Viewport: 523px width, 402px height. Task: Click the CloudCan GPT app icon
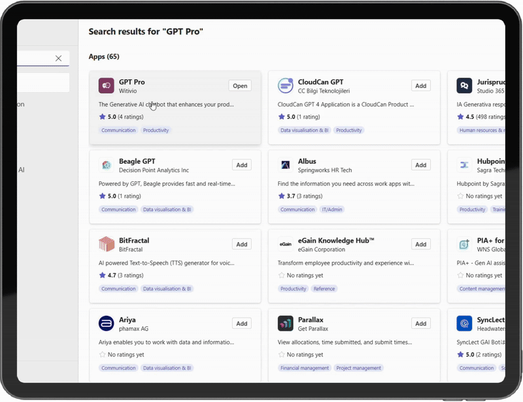286,85
